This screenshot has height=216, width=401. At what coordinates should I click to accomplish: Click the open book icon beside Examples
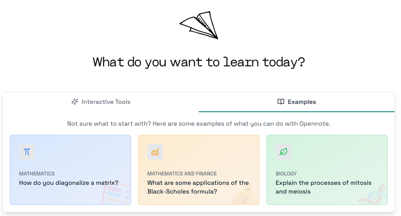[x=281, y=102]
